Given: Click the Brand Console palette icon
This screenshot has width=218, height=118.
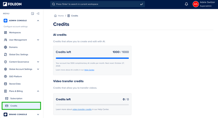Looking at the screenshot, I should tap(6, 114).
